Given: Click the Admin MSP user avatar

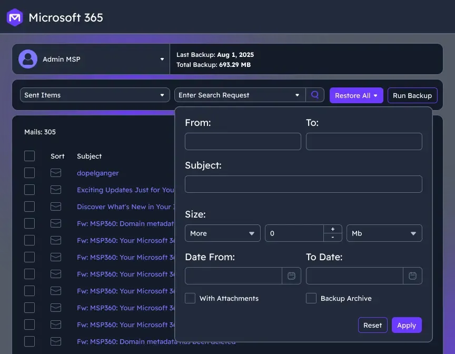Looking at the screenshot, I should pyautogui.click(x=28, y=60).
